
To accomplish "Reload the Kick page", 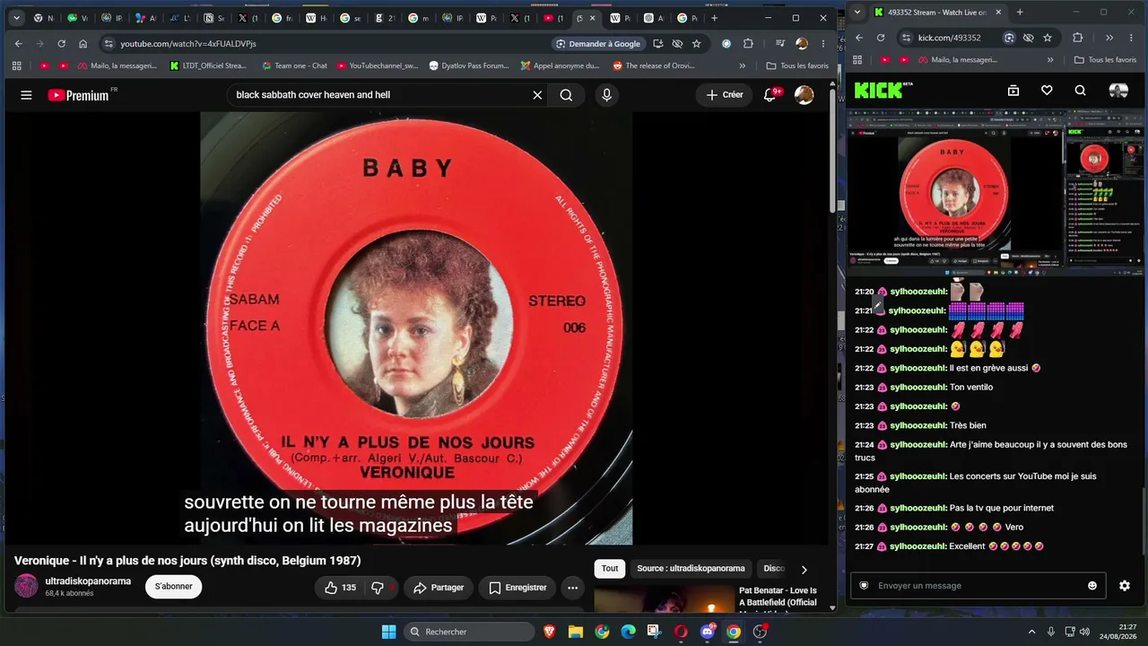I will [x=881, y=38].
